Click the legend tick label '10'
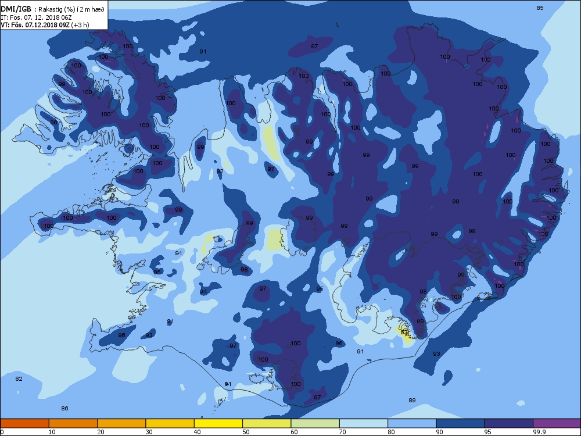 52,431
